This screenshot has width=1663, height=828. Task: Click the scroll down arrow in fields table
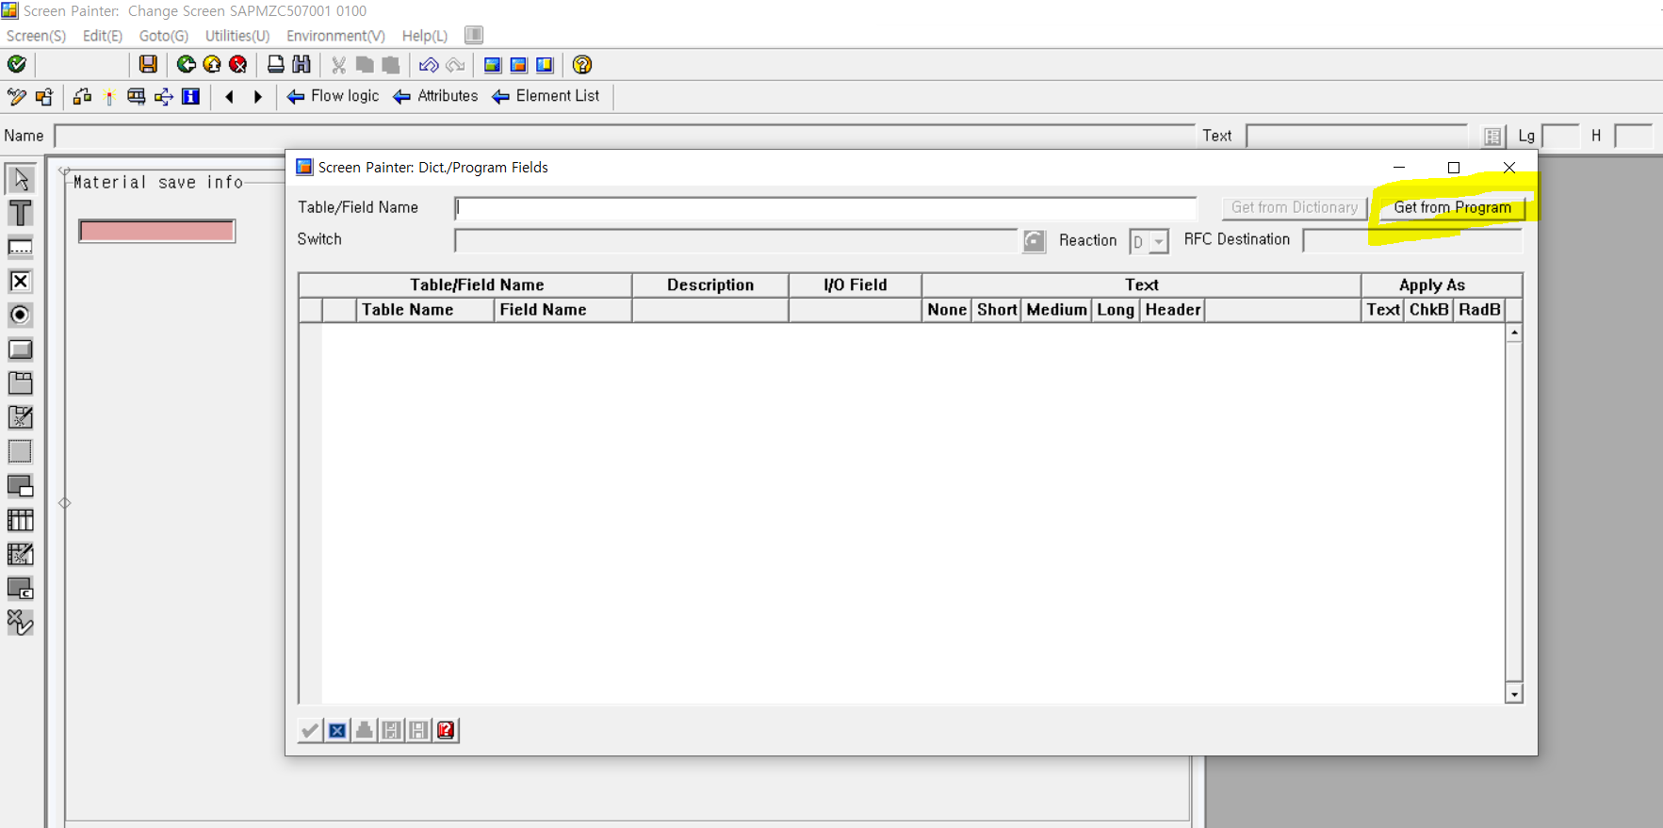point(1514,694)
